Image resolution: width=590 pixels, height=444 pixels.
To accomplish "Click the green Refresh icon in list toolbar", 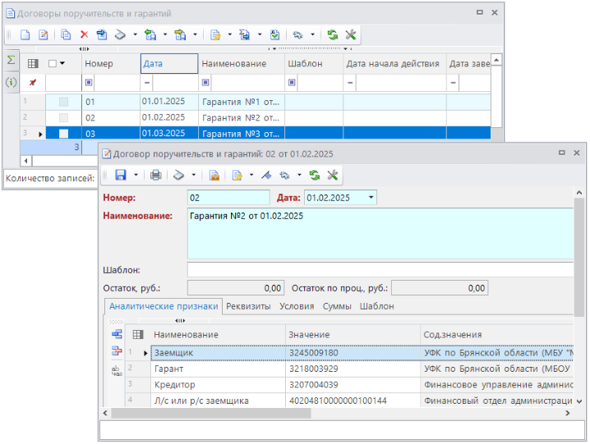I will click(333, 35).
